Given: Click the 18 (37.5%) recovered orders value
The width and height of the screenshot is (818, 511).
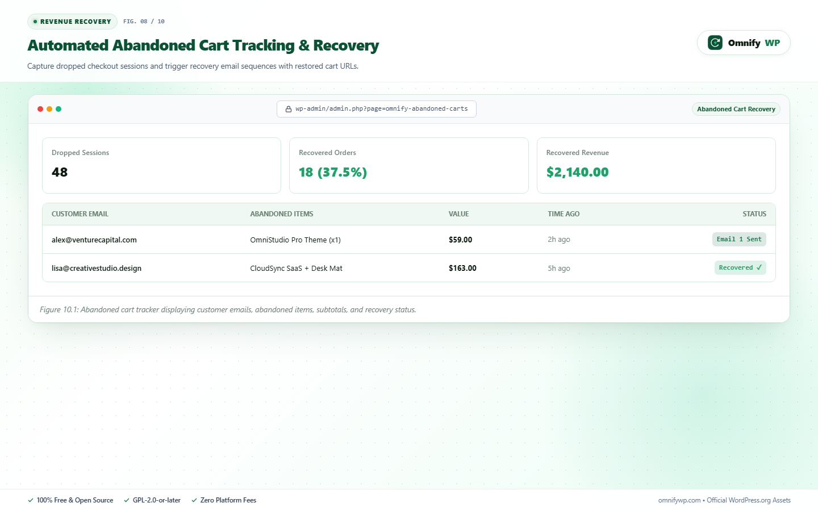Looking at the screenshot, I should [333, 172].
